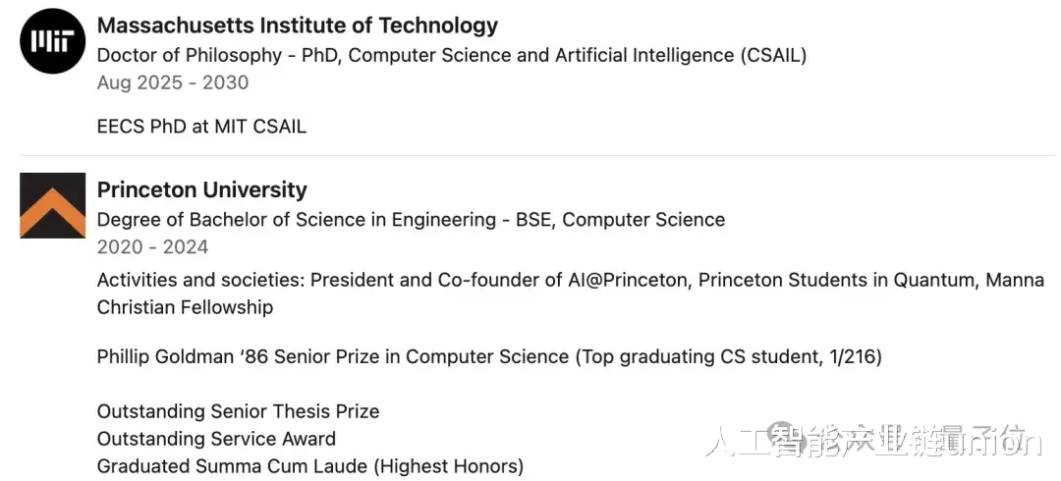
Task: Click the Outstanding Senior Thesis Prize line
Action: [238, 411]
